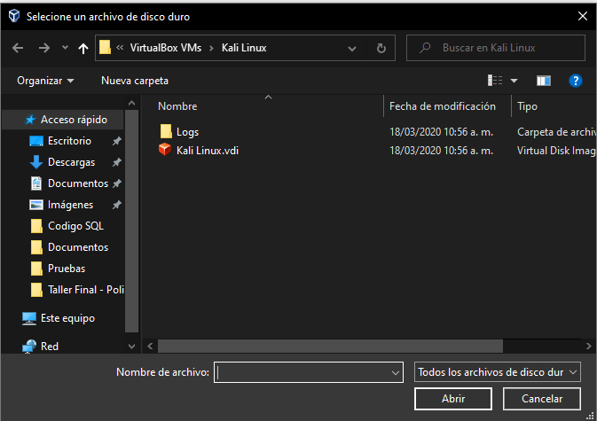Select Este equipo in navigation pane
The height and width of the screenshot is (421, 597).
(x=67, y=318)
